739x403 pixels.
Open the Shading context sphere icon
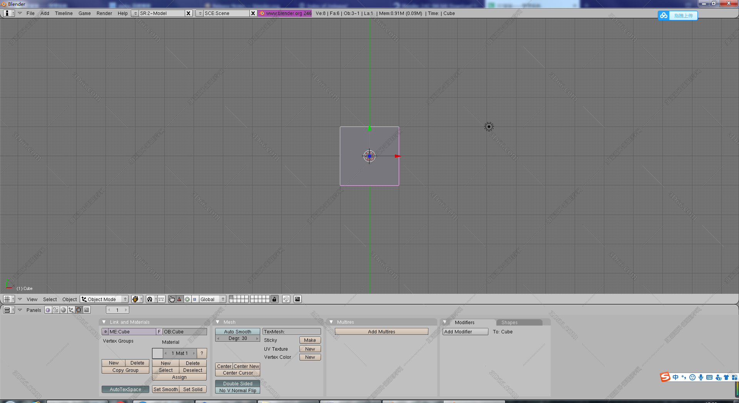[64, 310]
